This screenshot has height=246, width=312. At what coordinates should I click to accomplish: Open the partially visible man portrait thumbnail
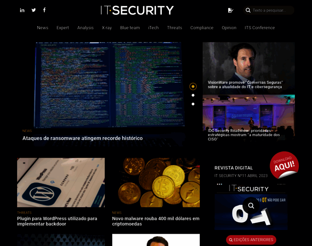tap(156, 240)
